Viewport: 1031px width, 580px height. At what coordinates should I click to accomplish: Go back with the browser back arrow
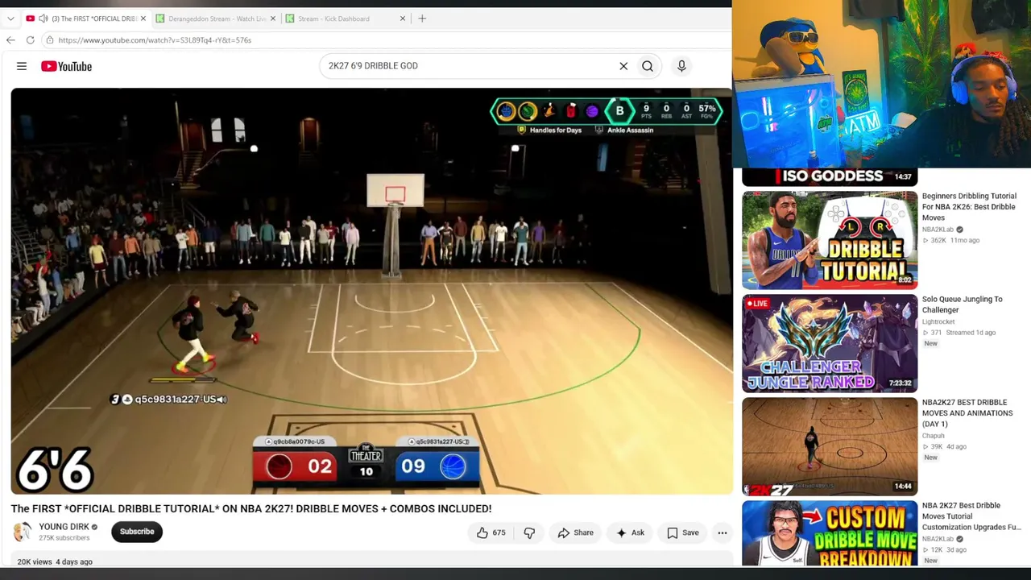(x=10, y=39)
